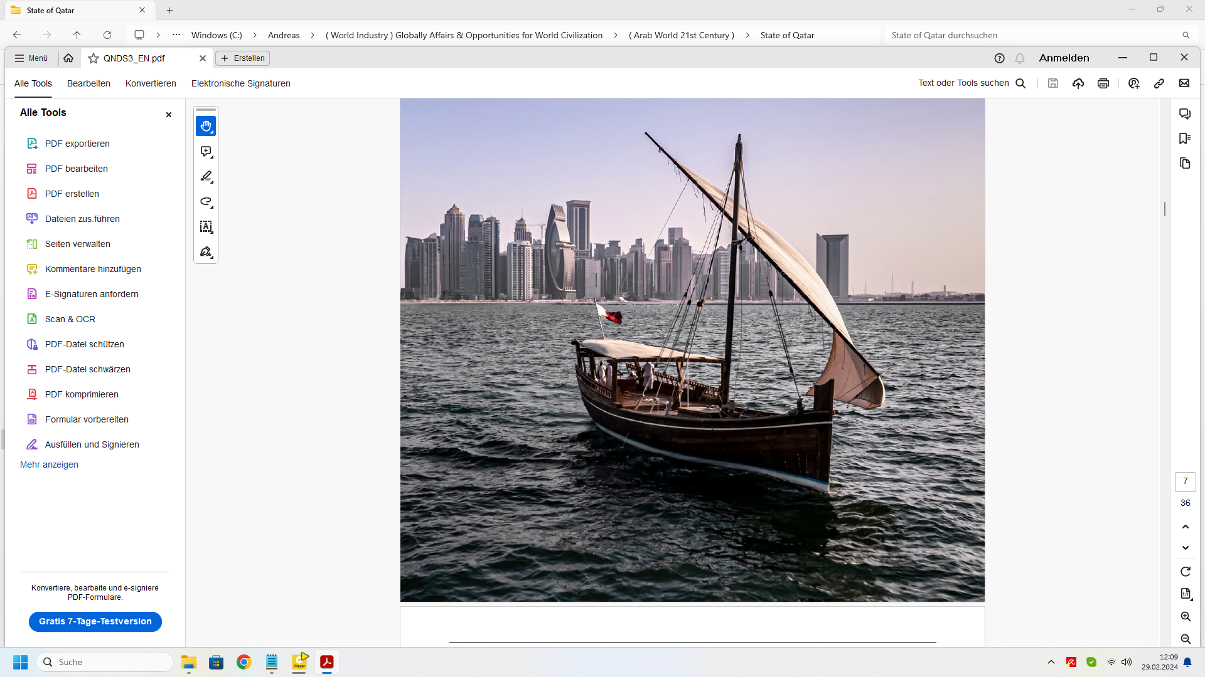Open PDF exportieren tool
This screenshot has height=677, width=1205.
click(77, 144)
